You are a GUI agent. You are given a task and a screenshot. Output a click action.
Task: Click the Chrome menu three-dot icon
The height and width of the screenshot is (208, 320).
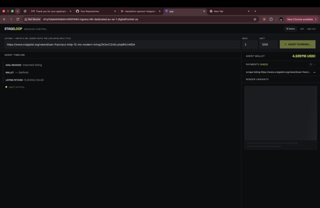(x=316, y=19)
